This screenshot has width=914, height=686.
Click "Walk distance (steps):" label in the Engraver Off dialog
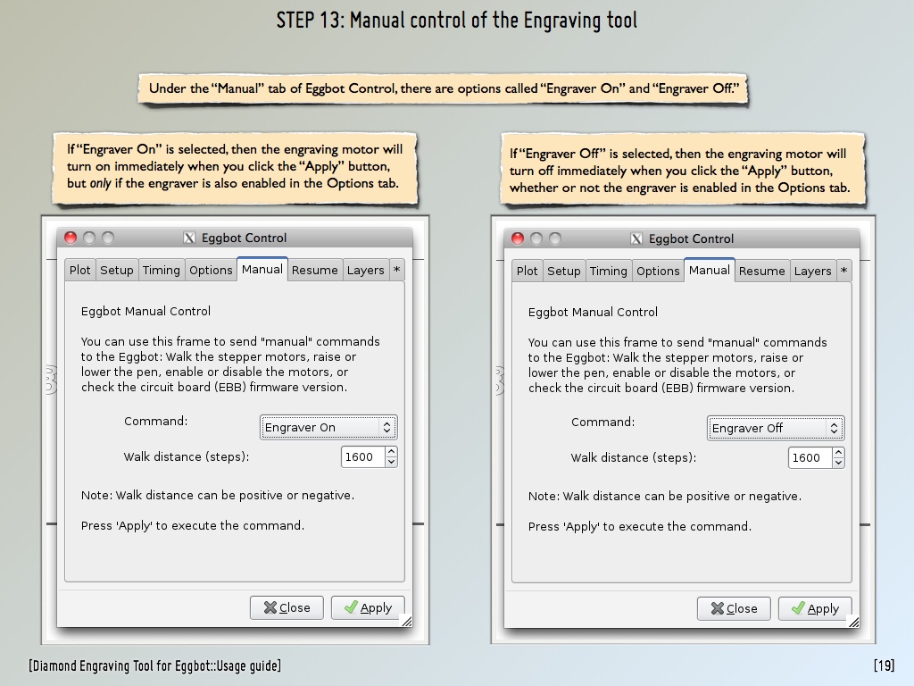[x=634, y=458]
